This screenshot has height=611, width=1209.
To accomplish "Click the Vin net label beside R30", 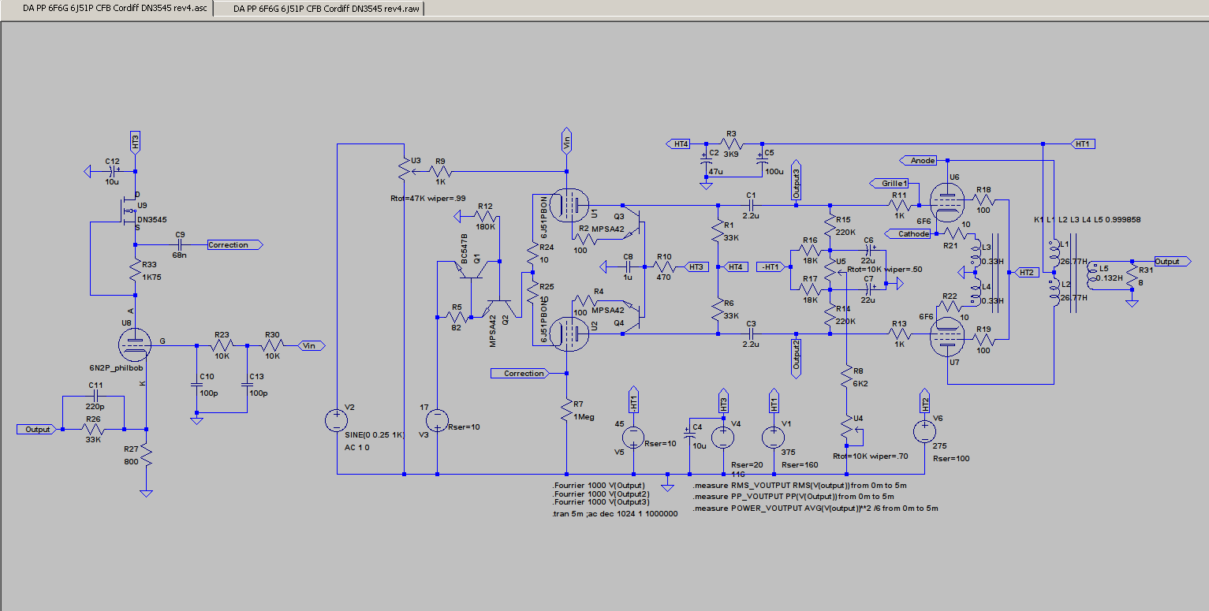I will click(310, 345).
